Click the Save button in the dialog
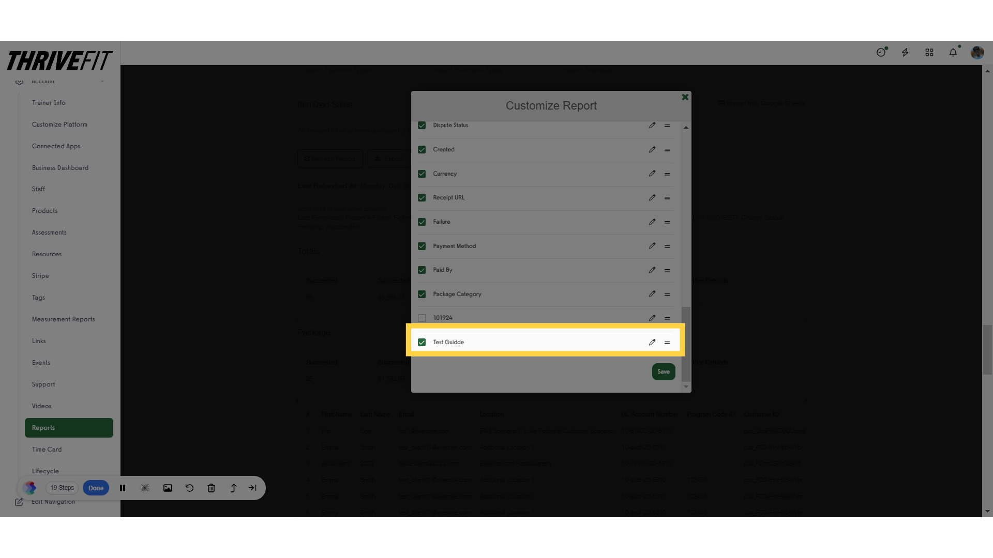 [x=663, y=371]
